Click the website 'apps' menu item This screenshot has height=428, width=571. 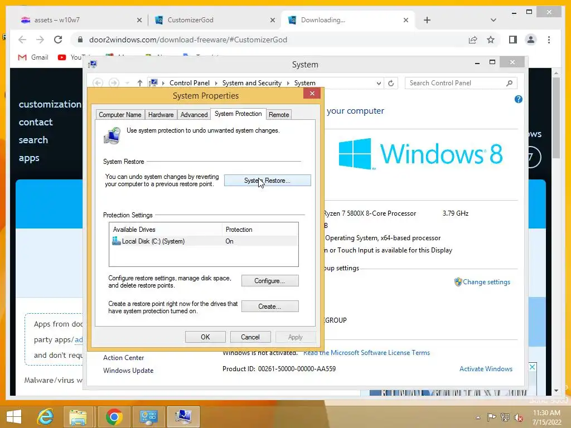[x=29, y=158]
